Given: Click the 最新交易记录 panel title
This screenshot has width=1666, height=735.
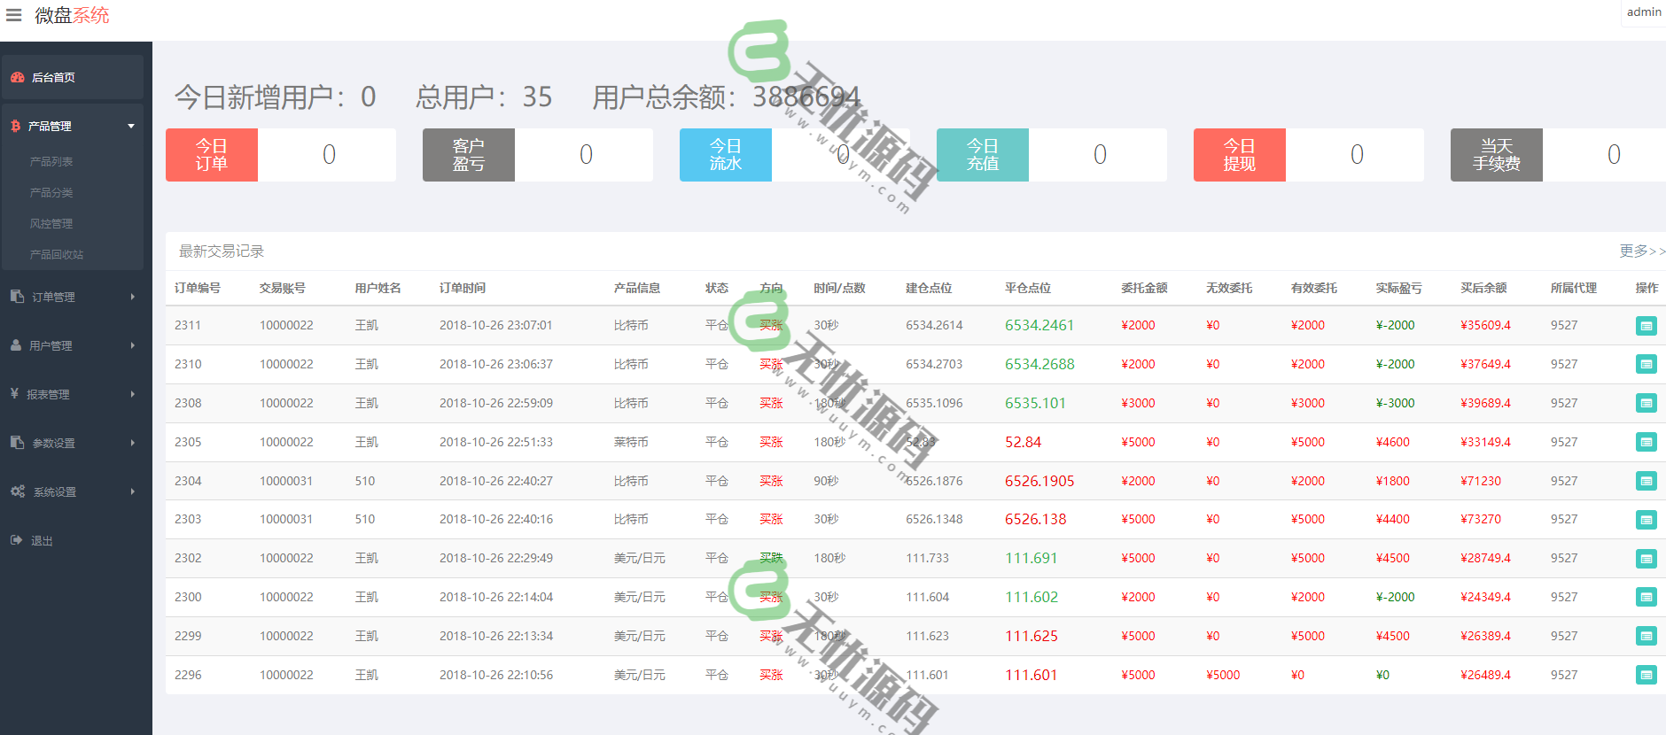Looking at the screenshot, I should [x=222, y=251].
